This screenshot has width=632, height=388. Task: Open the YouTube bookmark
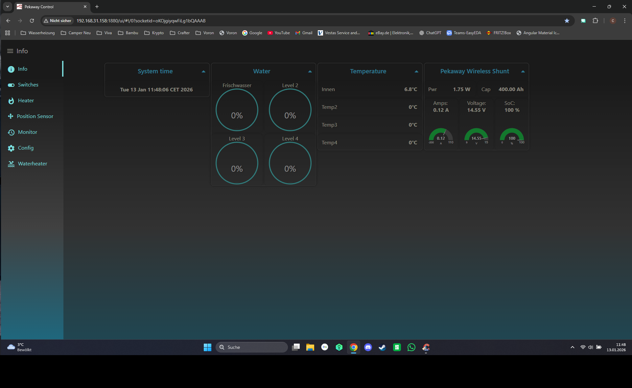coord(279,33)
